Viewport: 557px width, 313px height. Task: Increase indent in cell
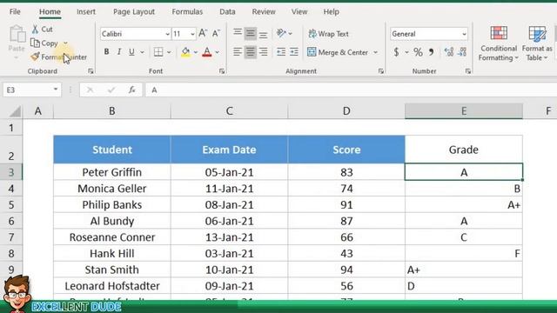(x=294, y=52)
